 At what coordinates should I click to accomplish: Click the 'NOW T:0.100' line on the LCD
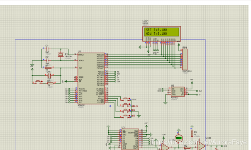click(x=156, y=34)
